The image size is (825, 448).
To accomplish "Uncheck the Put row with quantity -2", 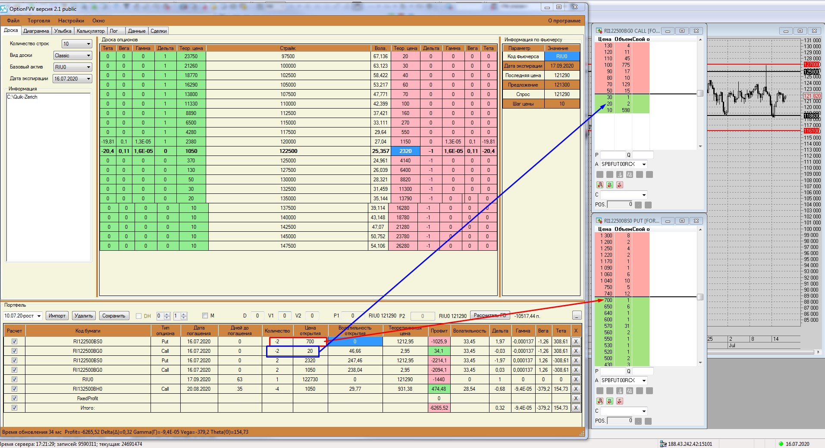I will coord(14,341).
